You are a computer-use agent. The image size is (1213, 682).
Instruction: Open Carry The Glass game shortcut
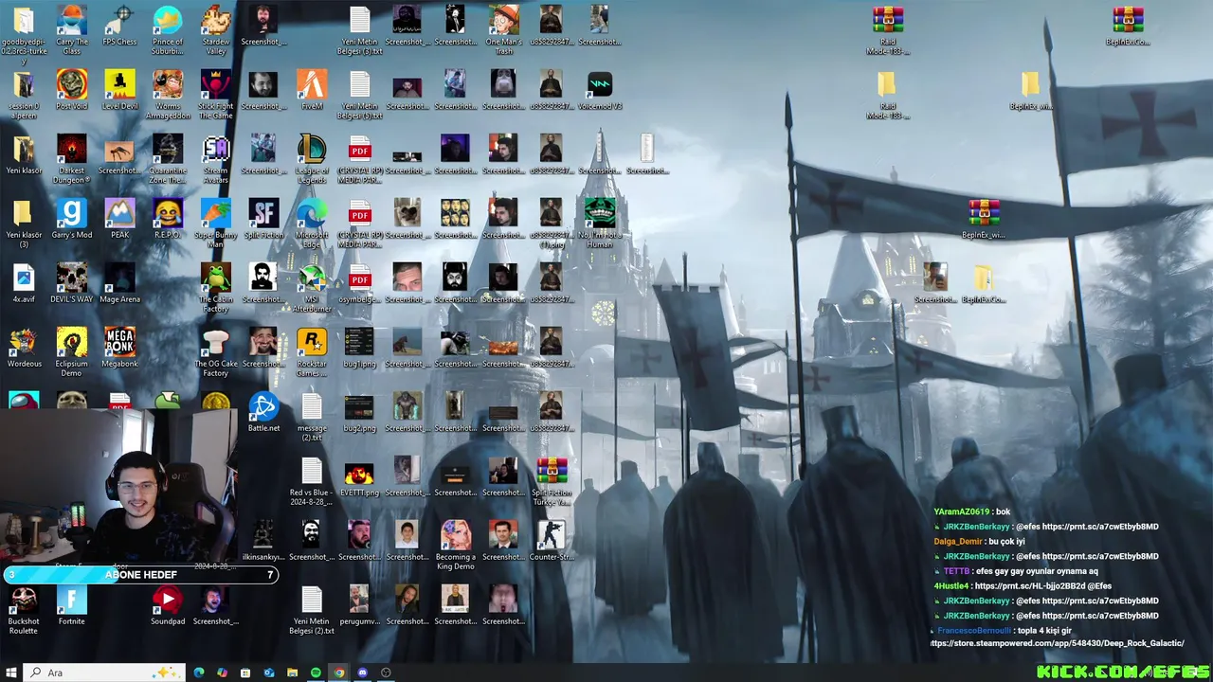(x=71, y=28)
